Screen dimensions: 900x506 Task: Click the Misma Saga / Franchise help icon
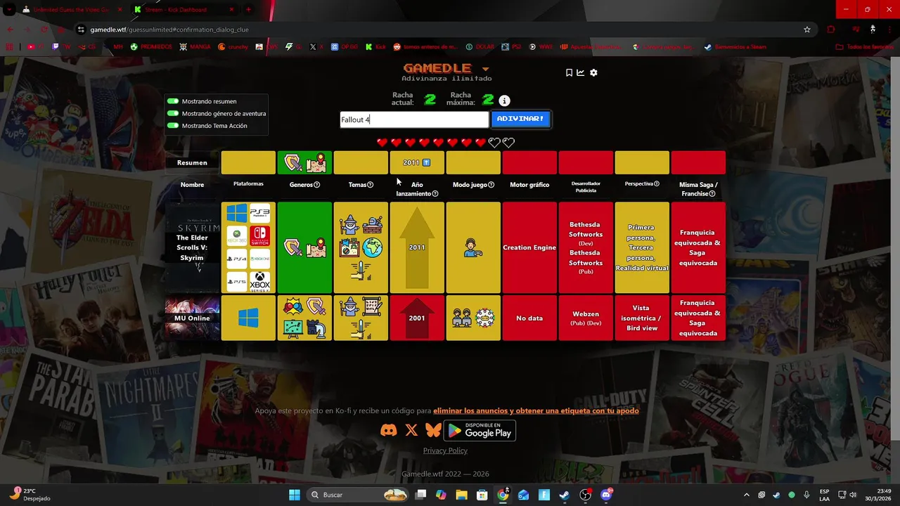(x=712, y=194)
